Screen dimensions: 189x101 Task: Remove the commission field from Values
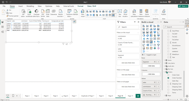(155, 86)
